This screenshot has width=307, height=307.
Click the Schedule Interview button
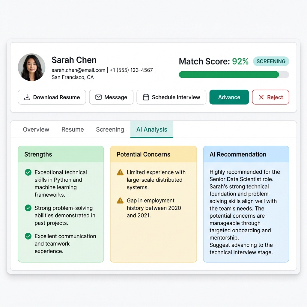(x=171, y=97)
